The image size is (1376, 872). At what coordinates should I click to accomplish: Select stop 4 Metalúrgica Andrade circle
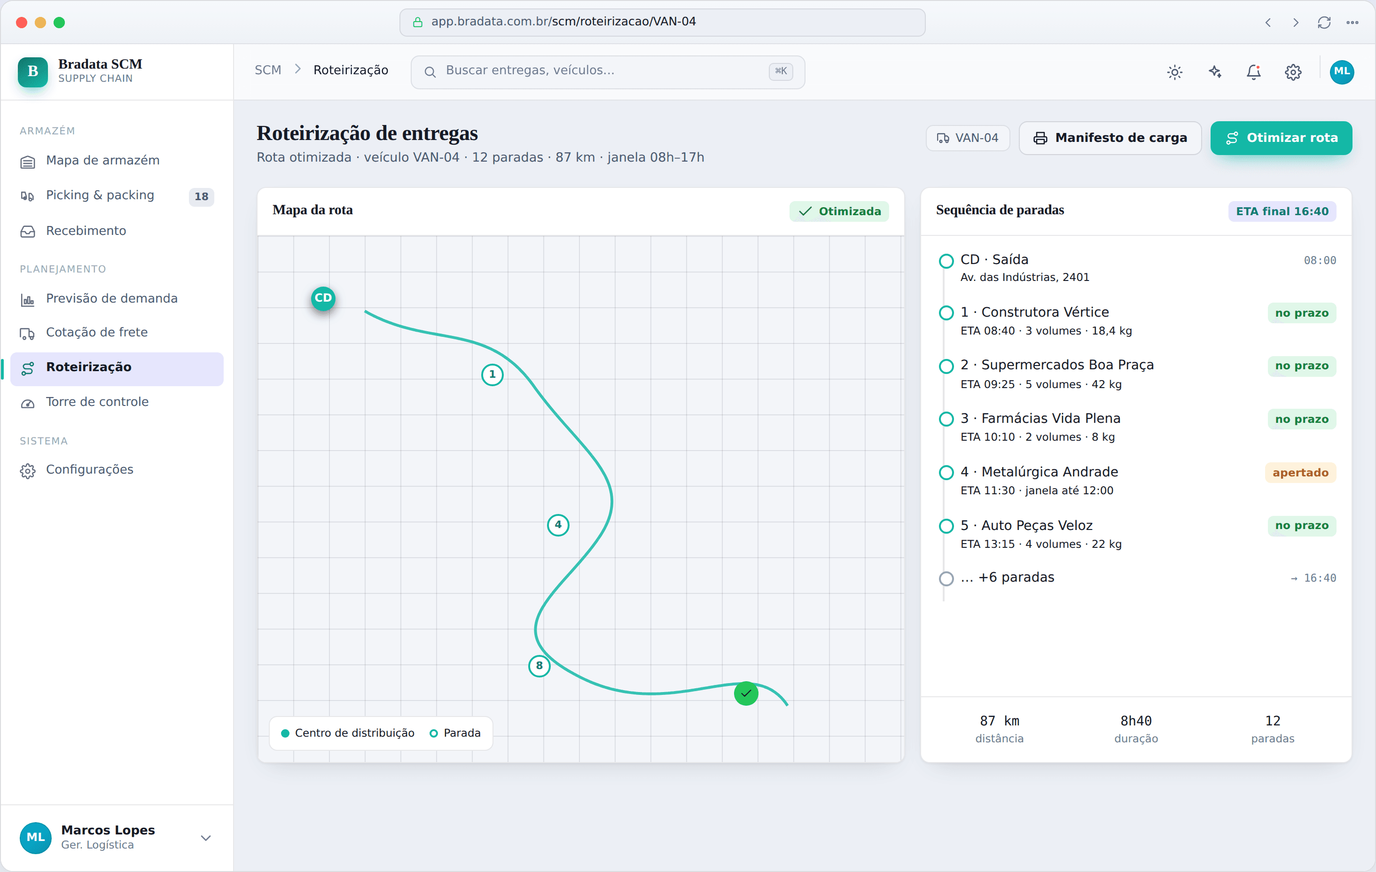[x=946, y=473]
